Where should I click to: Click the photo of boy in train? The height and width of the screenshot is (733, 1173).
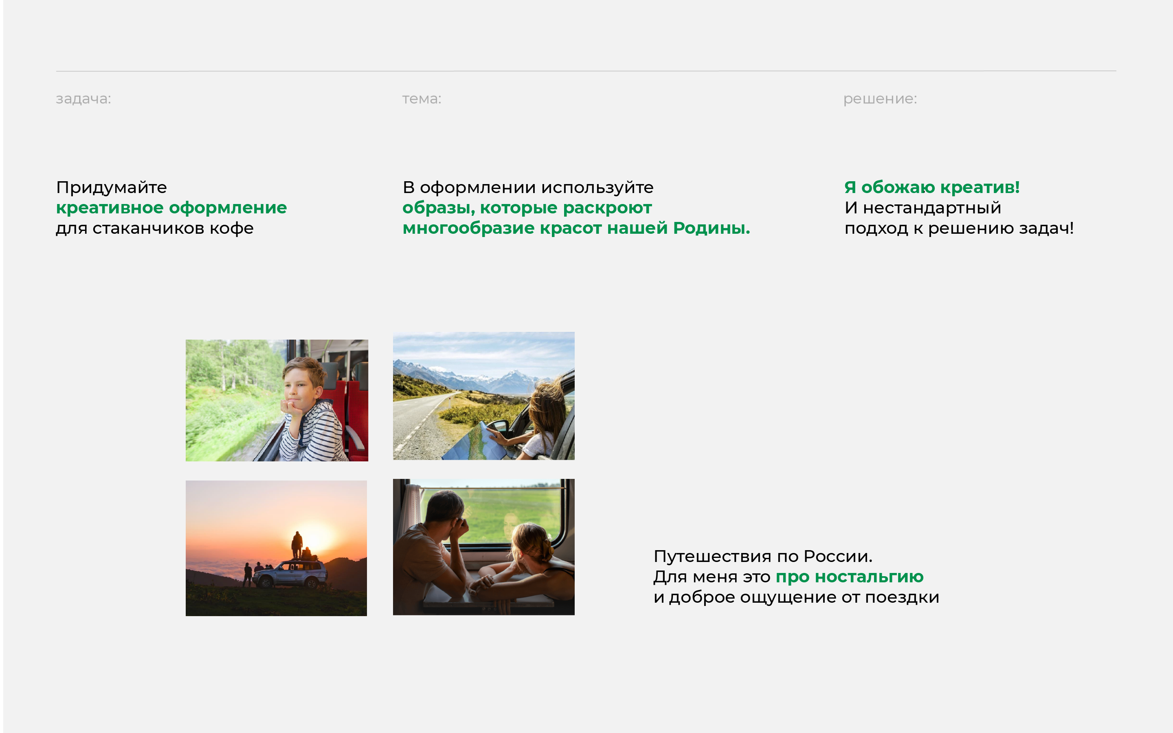tap(277, 400)
